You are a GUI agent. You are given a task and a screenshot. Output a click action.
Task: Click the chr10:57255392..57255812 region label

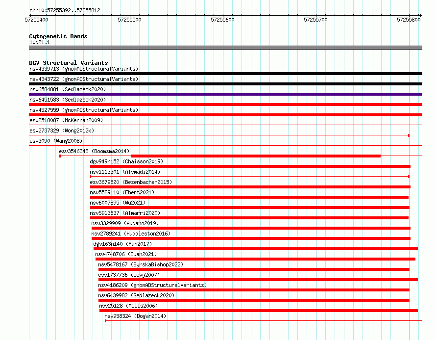click(65, 10)
